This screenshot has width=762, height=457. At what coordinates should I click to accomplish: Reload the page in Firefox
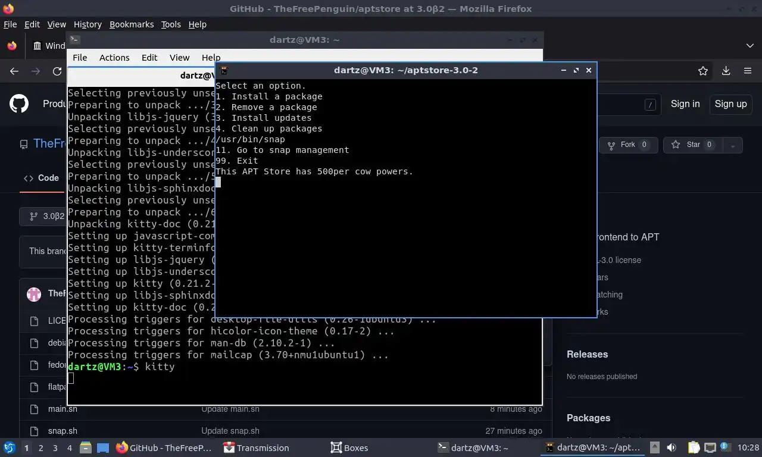[x=57, y=71]
